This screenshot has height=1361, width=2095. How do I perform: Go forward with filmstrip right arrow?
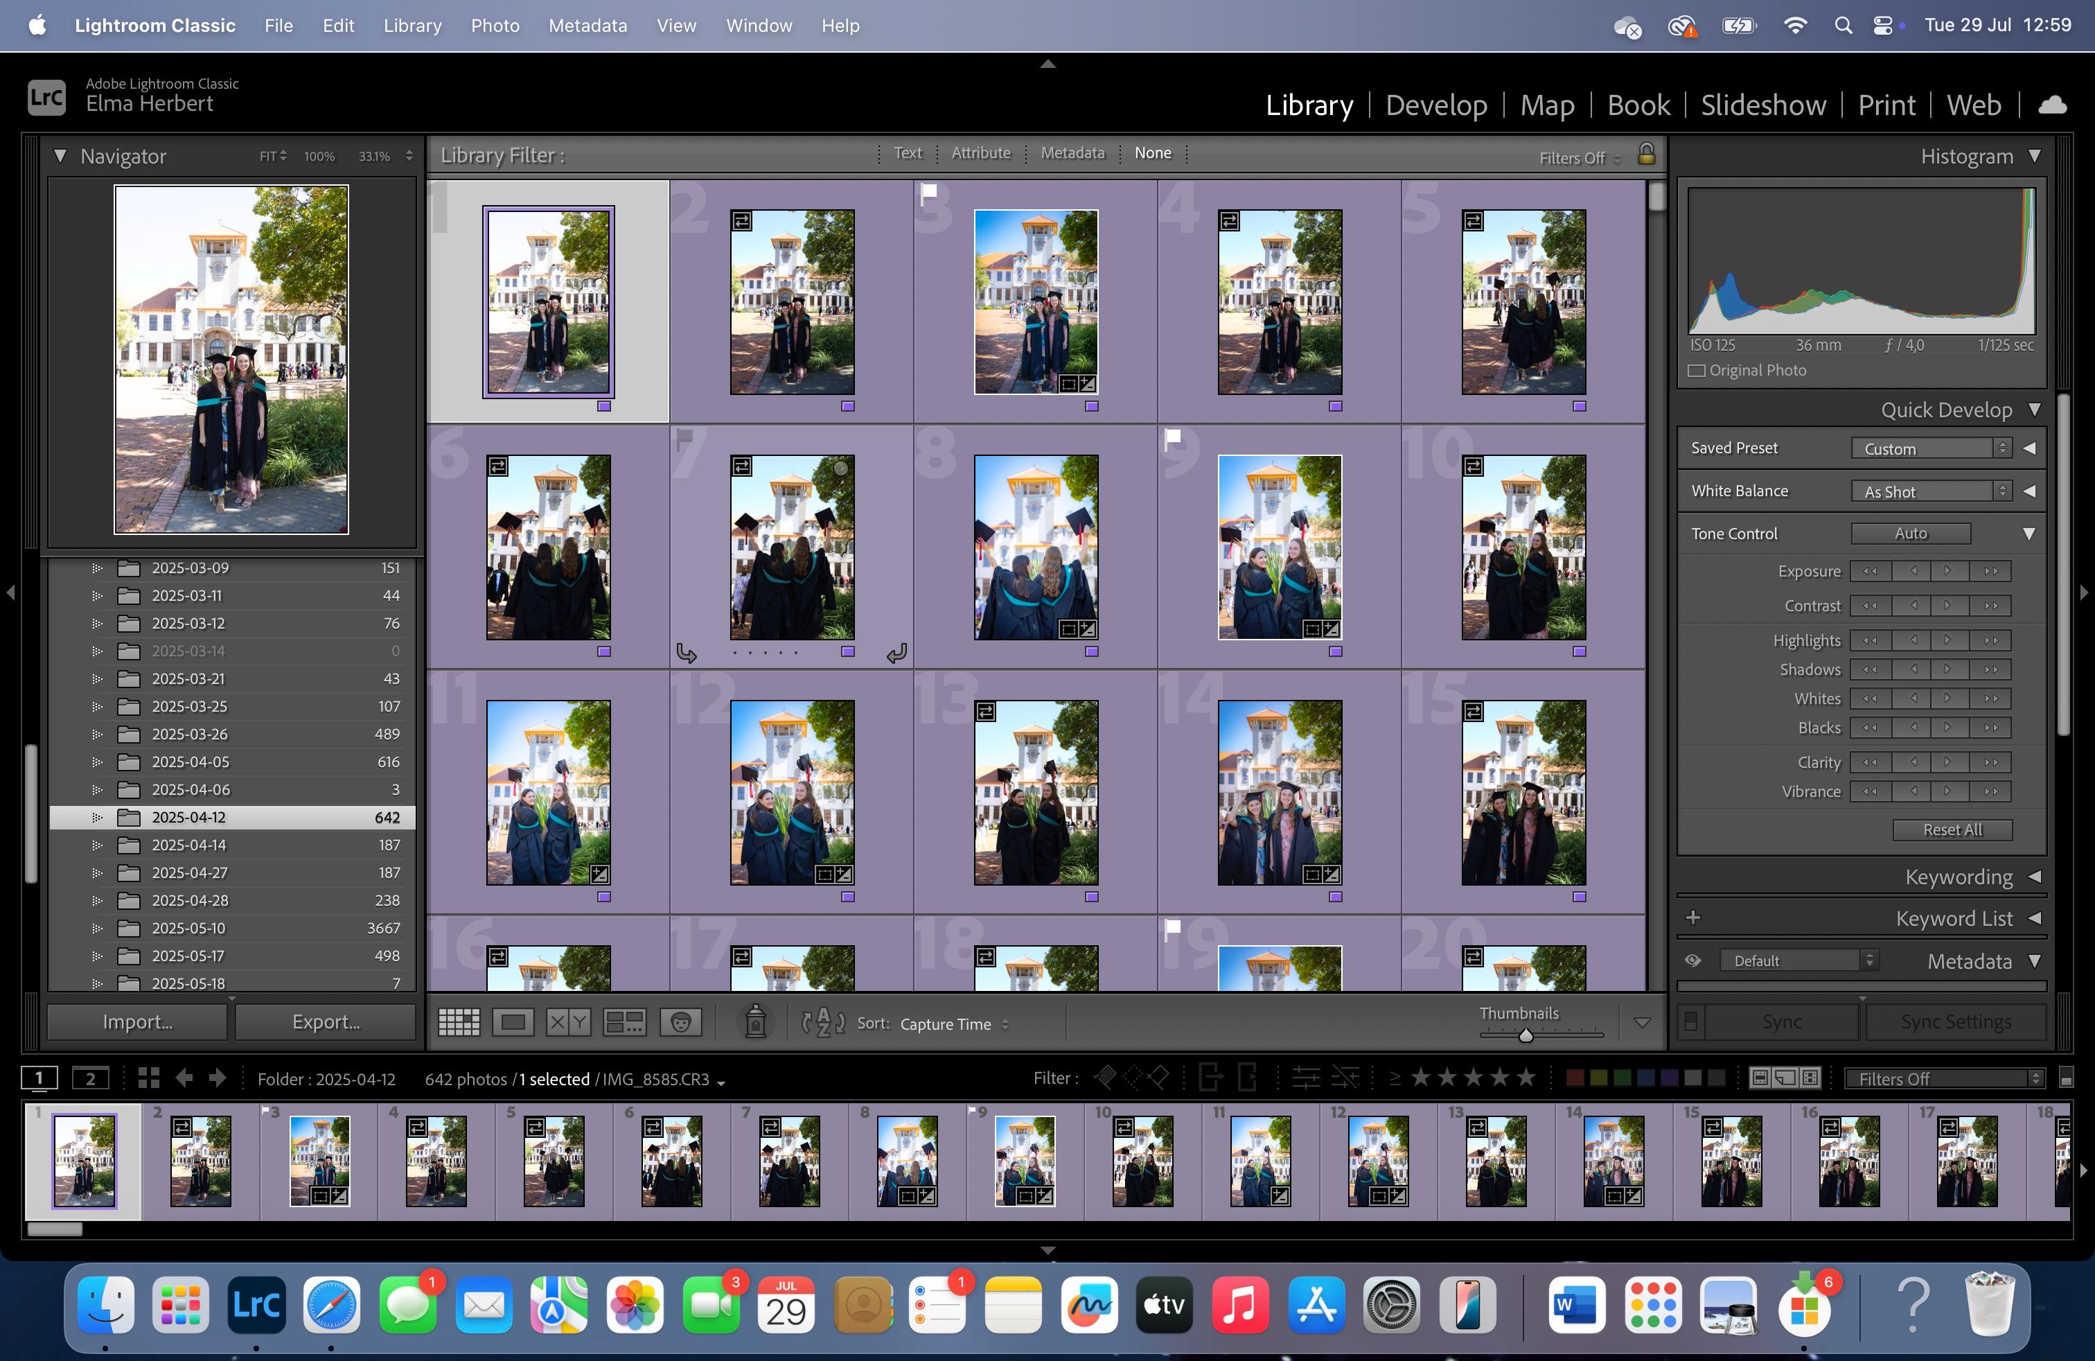point(218,1078)
